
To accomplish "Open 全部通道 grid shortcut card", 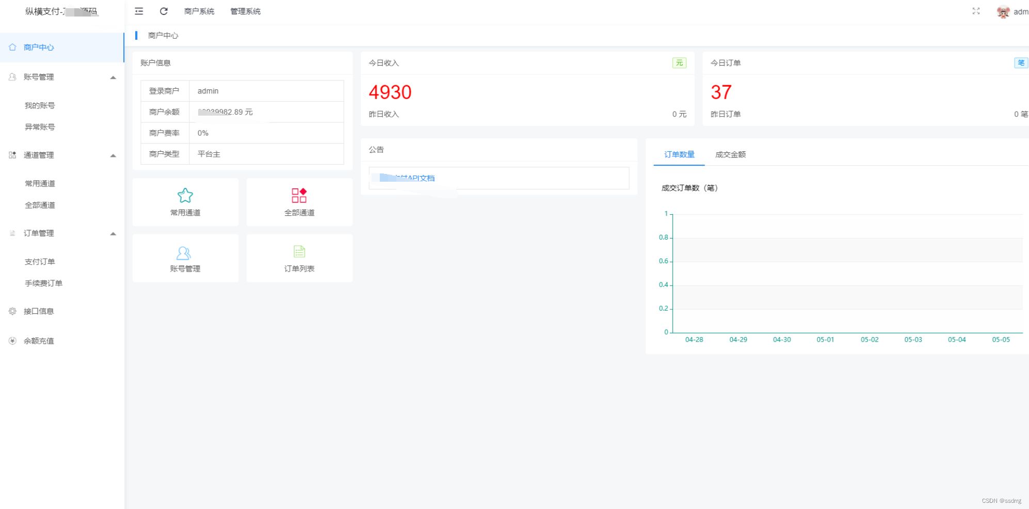I will coord(299,202).
